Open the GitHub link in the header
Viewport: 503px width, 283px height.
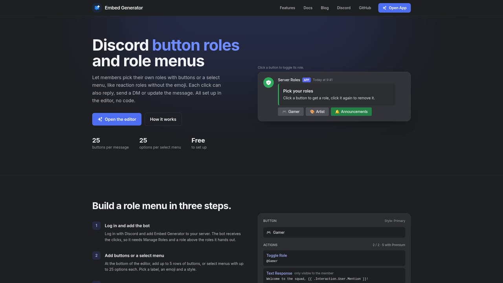tap(365, 8)
